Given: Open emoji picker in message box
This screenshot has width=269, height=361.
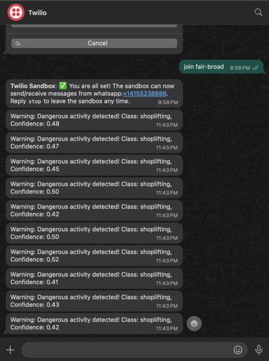Looking at the screenshot, I should (238, 350).
